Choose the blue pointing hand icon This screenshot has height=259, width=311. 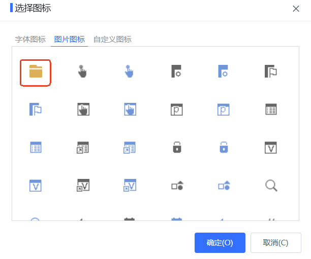[x=129, y=71]
